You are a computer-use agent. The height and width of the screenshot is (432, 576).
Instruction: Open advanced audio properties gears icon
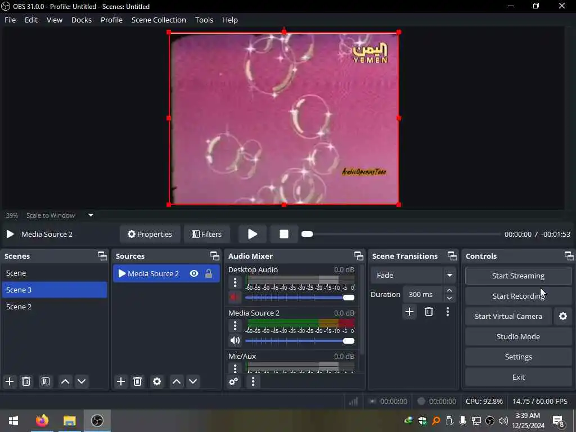click(233, 381)
